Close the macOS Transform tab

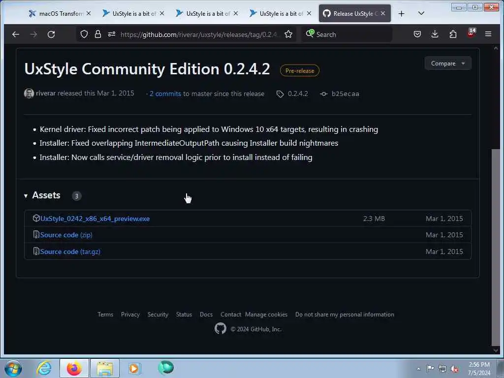point(89,13)
